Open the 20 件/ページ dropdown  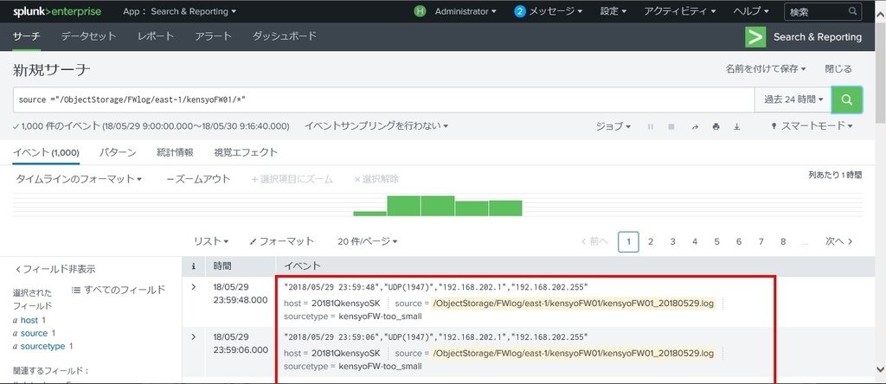coord(367,241)
